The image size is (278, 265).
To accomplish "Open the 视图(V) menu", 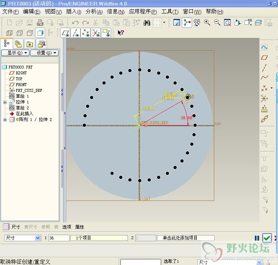I will pyautogui.click(x=53, y=12).
